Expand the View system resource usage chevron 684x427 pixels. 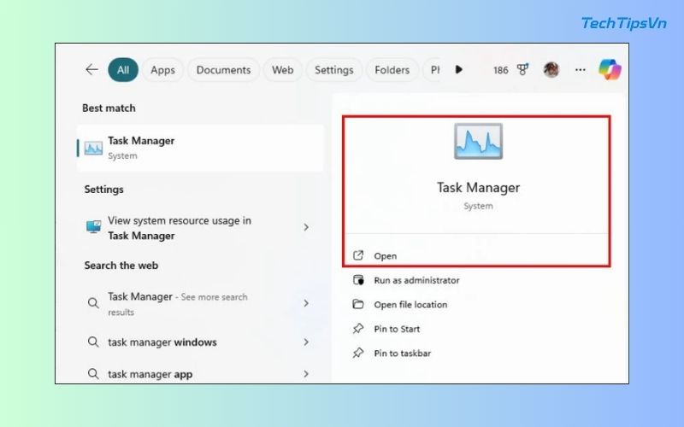click(306, 227)
